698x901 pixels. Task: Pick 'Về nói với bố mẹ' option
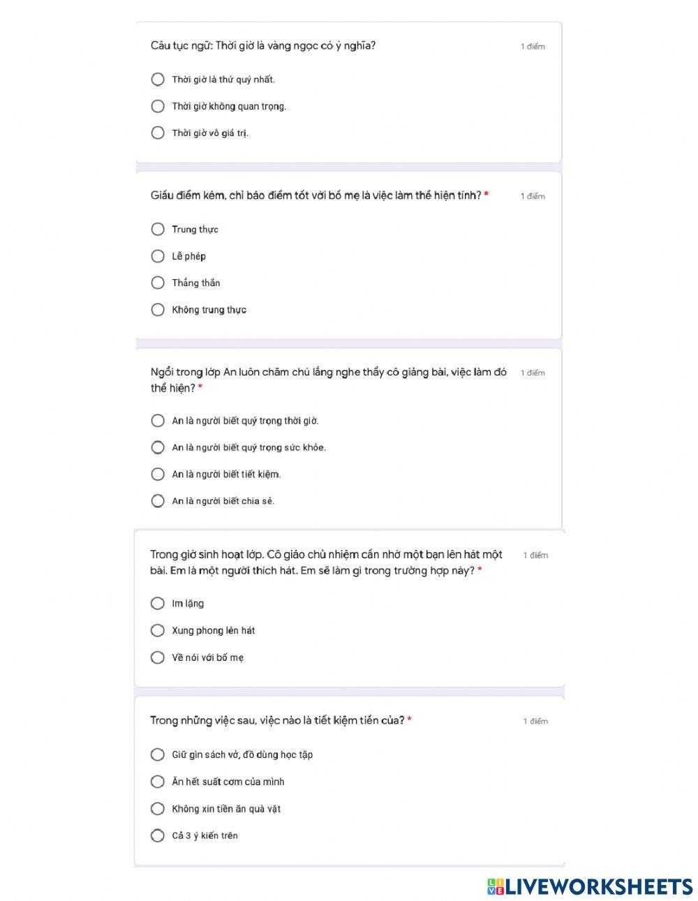pyautogui.click(x=158, y=657)
